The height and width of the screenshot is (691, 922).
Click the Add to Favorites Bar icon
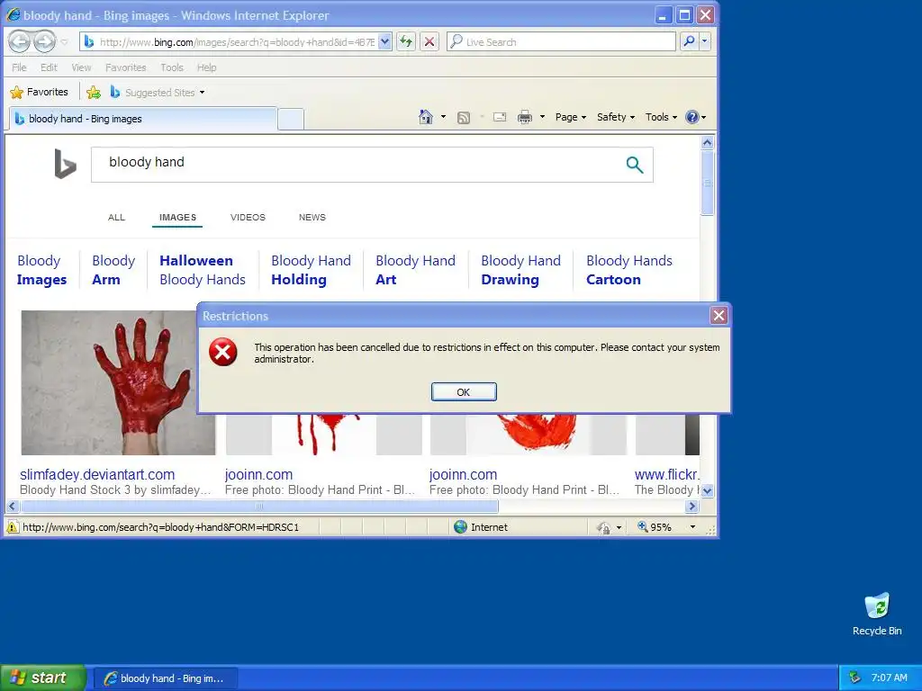tap(94, 93)
